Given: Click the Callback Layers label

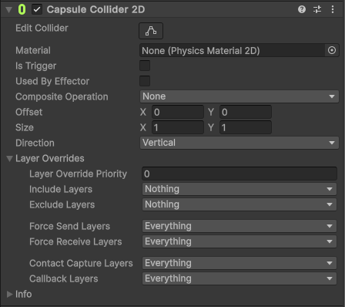Looking at the screenshot, I should [x=63, y=279].
